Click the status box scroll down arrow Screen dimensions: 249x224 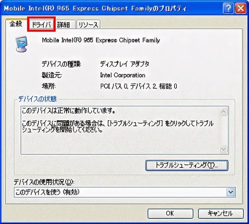[223, 149]
